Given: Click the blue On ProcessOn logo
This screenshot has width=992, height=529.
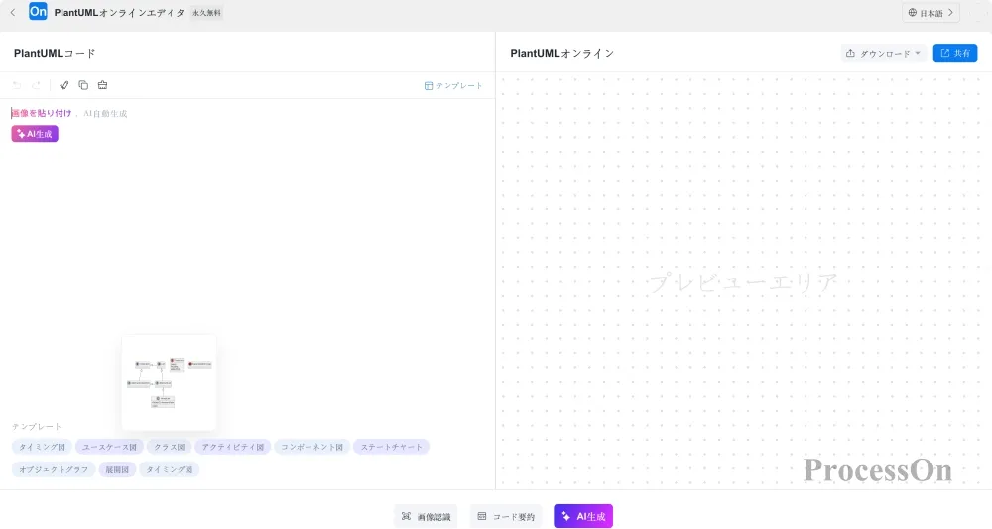Looking at the screenshot, I should click(x=38, y=11).
